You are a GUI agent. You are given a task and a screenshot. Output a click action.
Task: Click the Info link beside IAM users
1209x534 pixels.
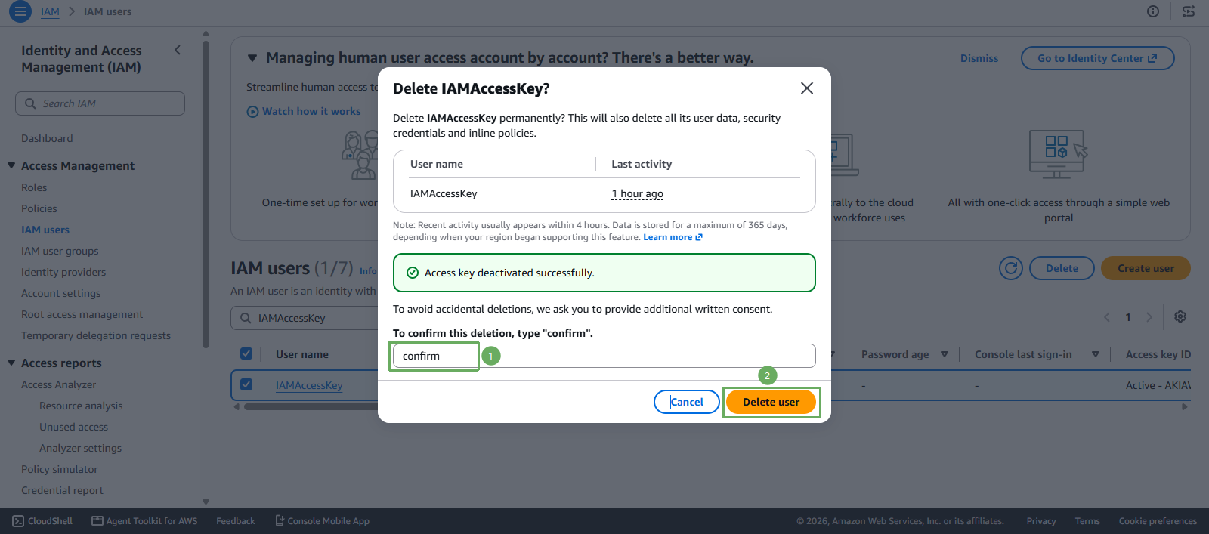pyautogui.click(x=367, y=271)
